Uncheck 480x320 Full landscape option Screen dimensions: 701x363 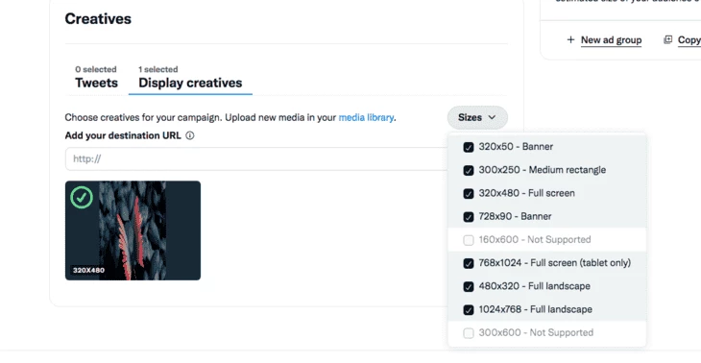469,286
